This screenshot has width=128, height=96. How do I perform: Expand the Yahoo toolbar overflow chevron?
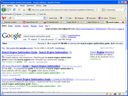click(126, 18)
